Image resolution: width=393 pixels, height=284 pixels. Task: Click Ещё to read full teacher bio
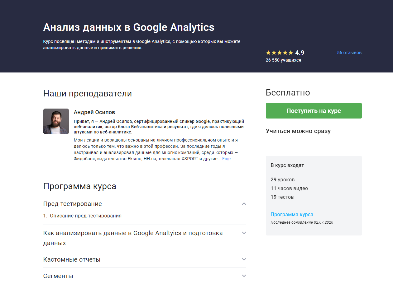[226, 159]
